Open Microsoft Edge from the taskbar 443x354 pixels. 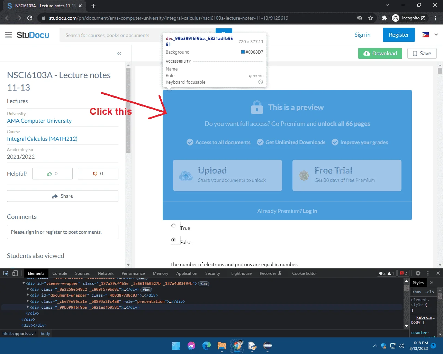pyautogui.click(x=207, y=346)
